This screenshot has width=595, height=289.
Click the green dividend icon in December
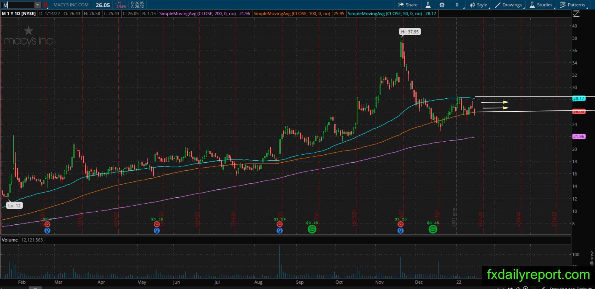pos(433,229)
